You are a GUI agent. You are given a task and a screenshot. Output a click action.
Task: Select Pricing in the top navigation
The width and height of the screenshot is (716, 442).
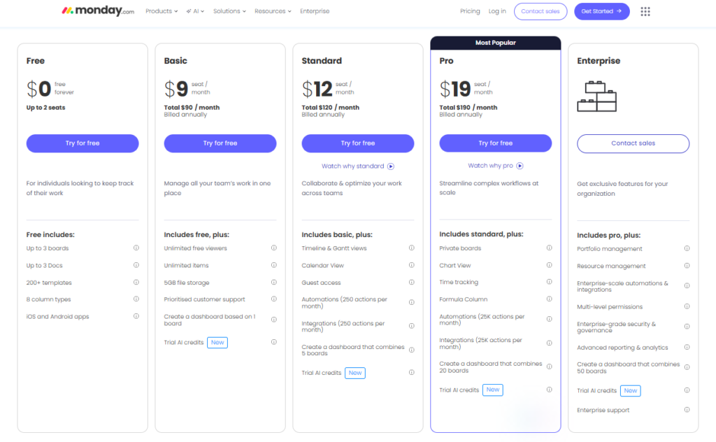[x=470, y=11]
